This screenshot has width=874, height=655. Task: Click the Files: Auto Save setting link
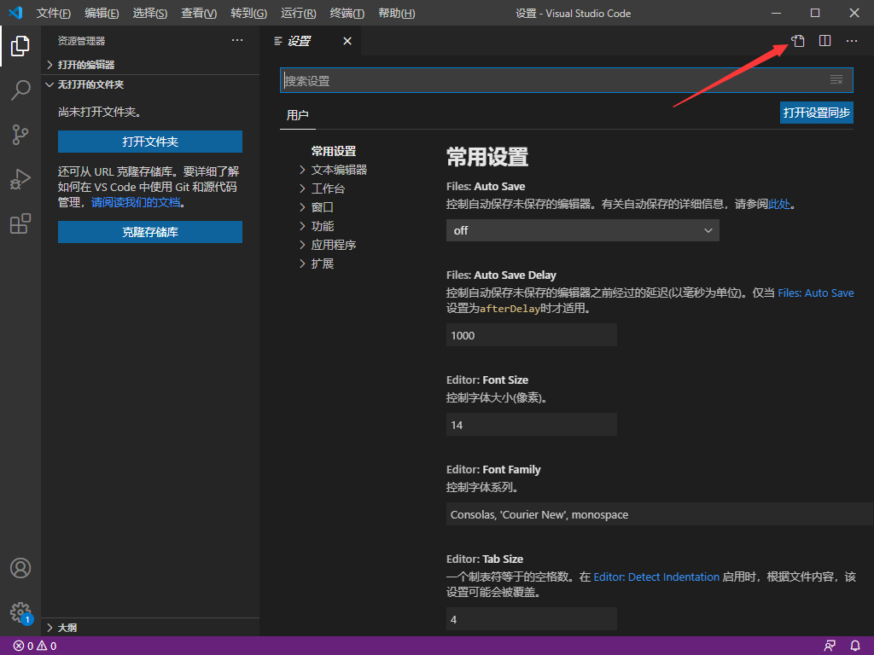(x=815, y=293)
